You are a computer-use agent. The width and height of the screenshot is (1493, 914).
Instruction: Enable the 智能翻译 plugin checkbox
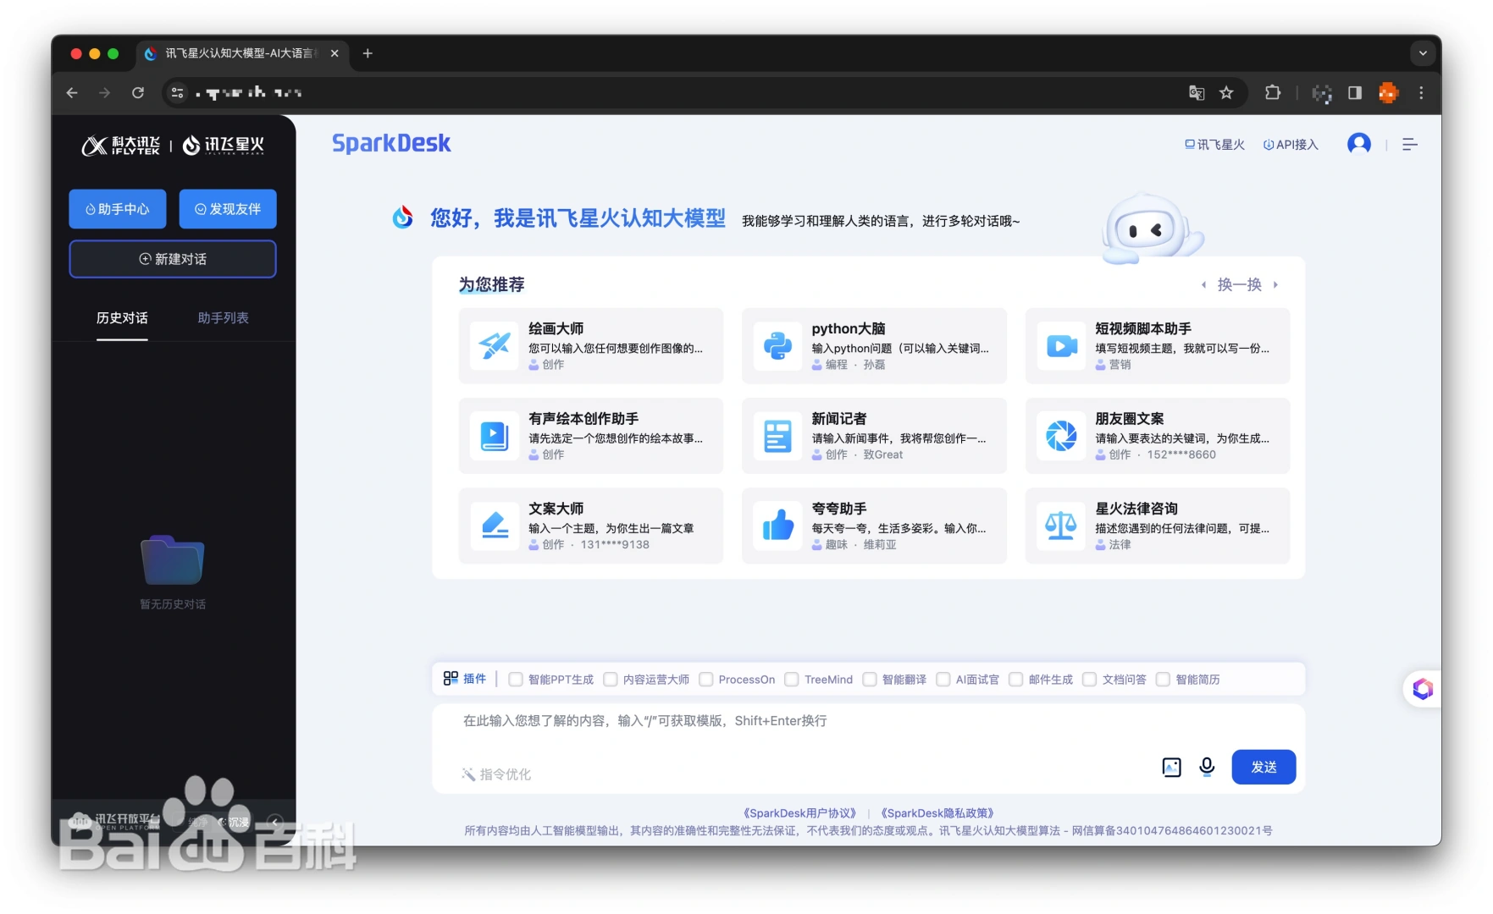[x=869, y=680]
